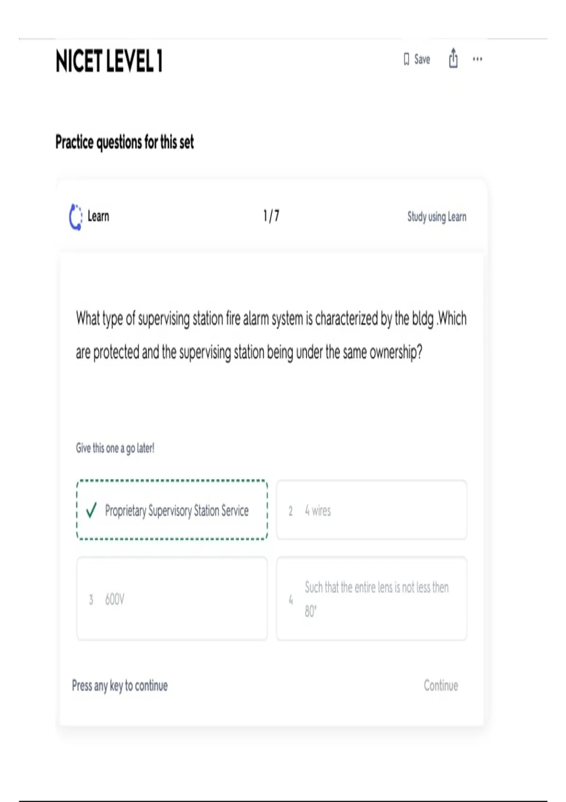Click the green checkmark on the correct answer
Screen dimensions: 566x802
(x=92, y=510)
